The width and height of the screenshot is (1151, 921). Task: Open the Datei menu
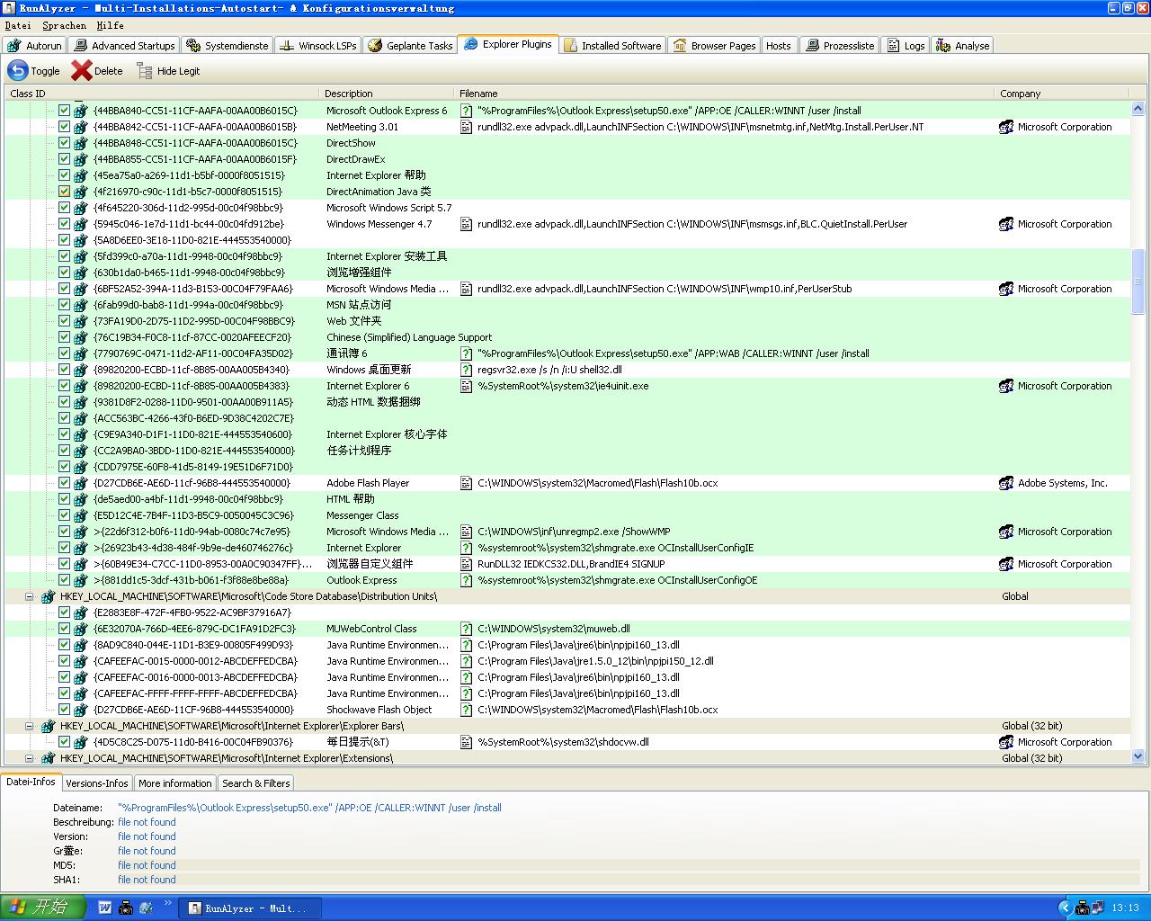(18, 25)
